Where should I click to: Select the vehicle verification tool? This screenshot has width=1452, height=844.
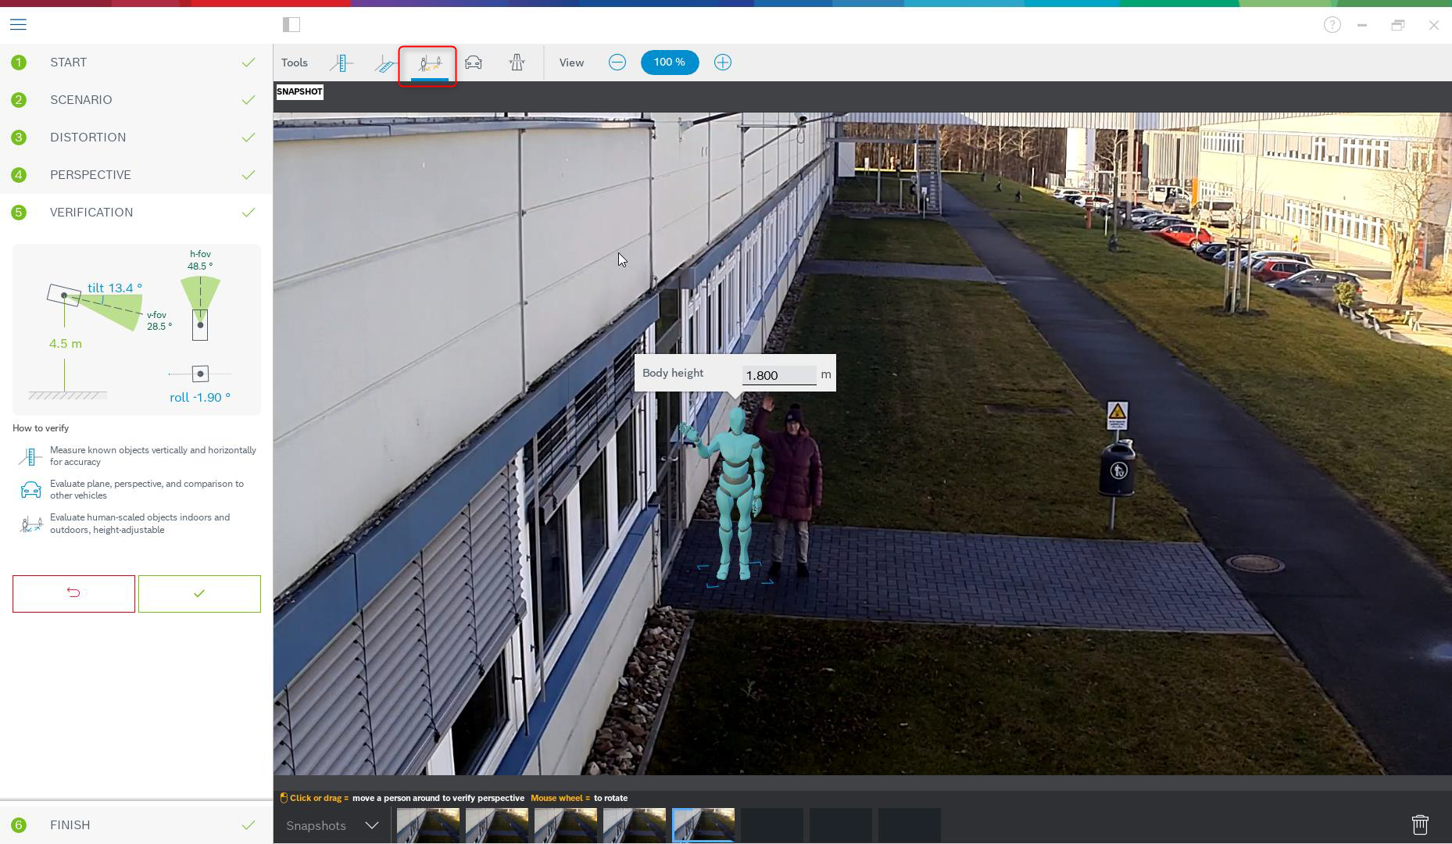pyautogui.click(x=474, y=63)
